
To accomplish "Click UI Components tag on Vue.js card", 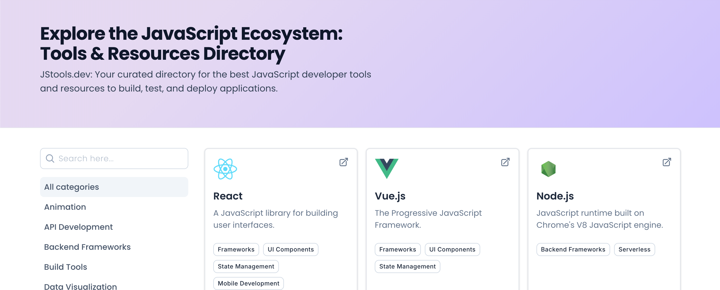I will click(452, 249).
